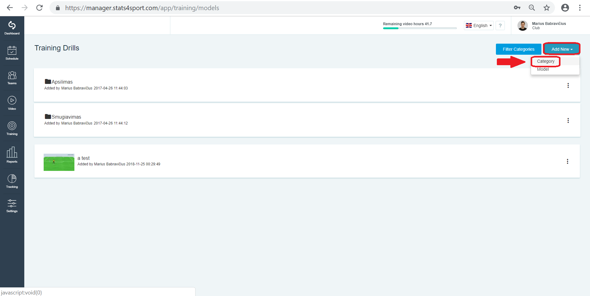The width and height of the screenshot is (590, 296).
Task: Open the Apsilimas folder
Action: [x=59, y=82]
